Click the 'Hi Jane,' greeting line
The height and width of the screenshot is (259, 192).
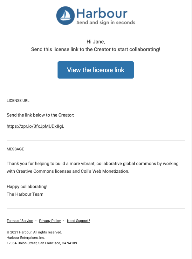(x=96, y=42)
